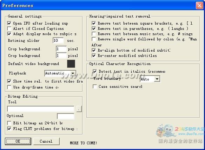Close the Preferences dialog window
205x150 pixels.
point(199,6)
